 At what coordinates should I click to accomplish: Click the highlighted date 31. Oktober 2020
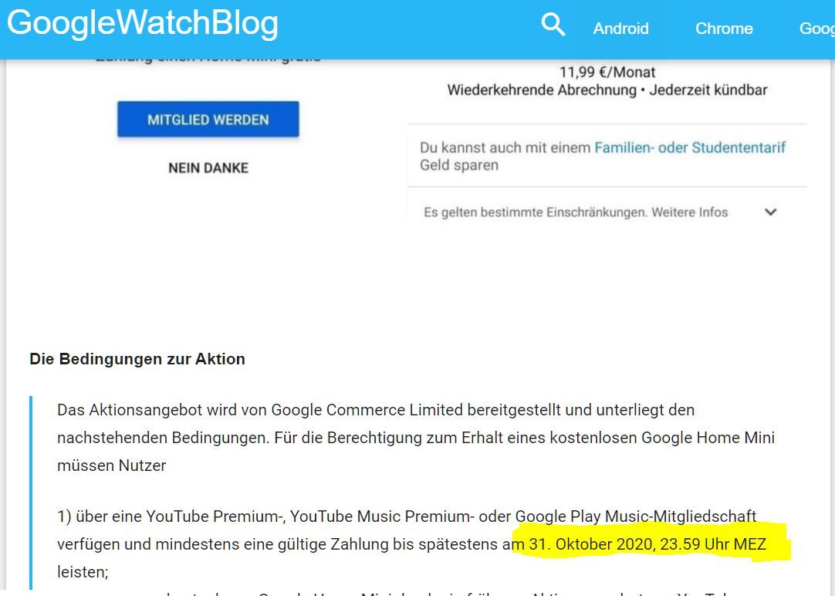(x=591, y=544)
